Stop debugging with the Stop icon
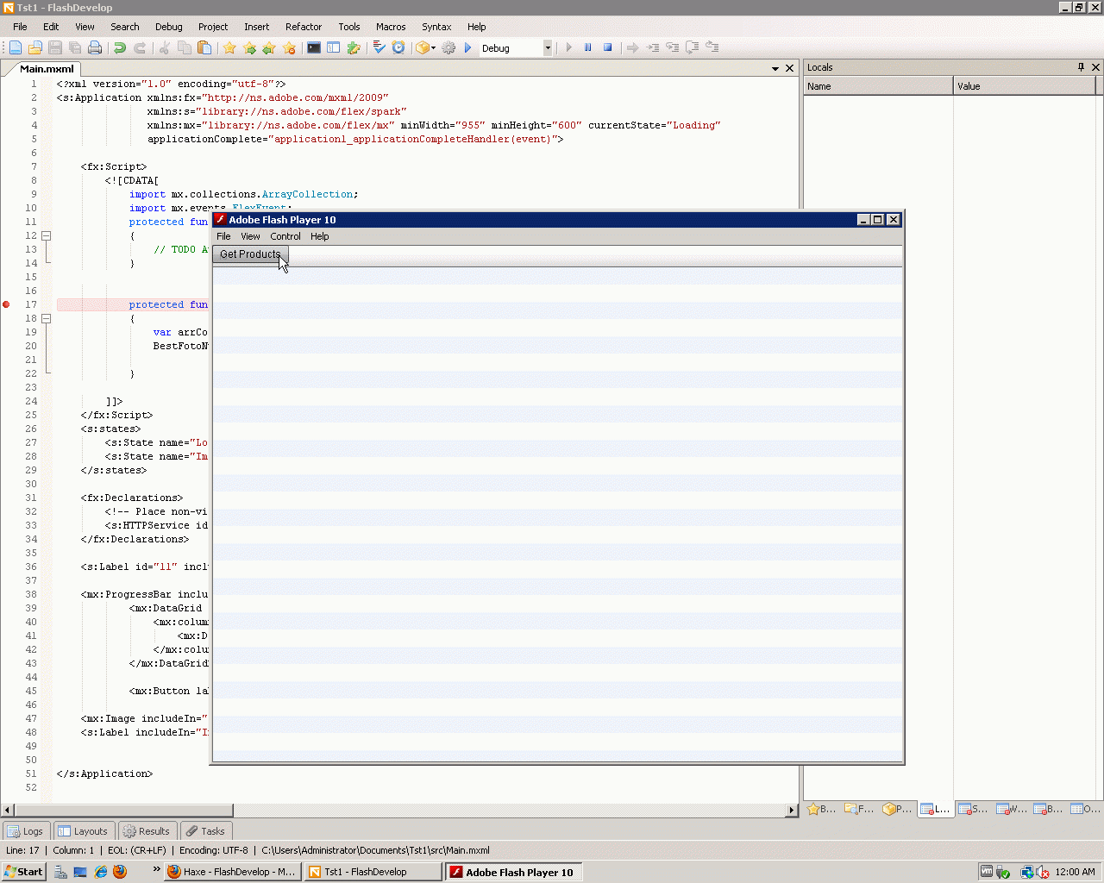Image resolution: width=1104 pixels, height=883 pixels. pyautogui.click(x=608, y=48)
